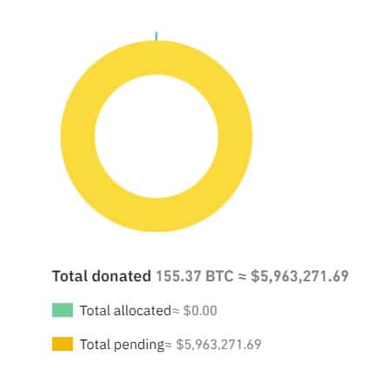The height and width of the screenshot is (383, 365).
Task: Click the $0.00 allocated value
Action: tap(200, 311)
